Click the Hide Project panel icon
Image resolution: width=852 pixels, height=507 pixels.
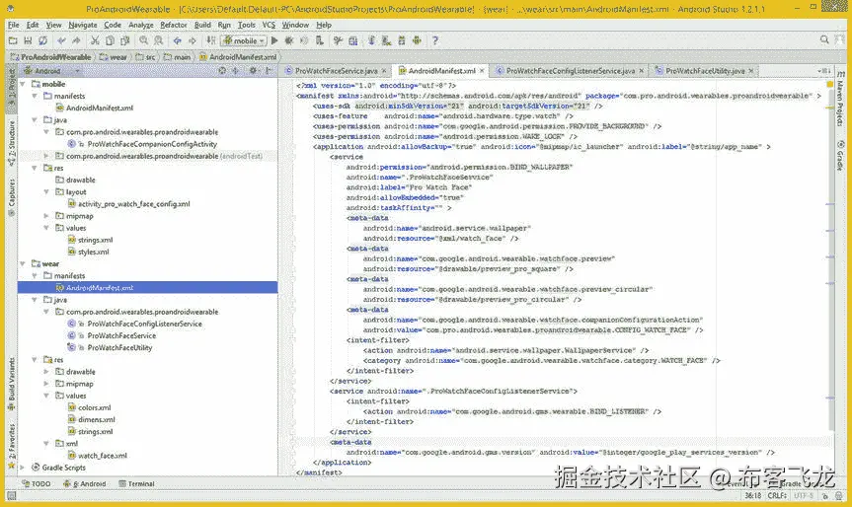click(x=269, y=71)
